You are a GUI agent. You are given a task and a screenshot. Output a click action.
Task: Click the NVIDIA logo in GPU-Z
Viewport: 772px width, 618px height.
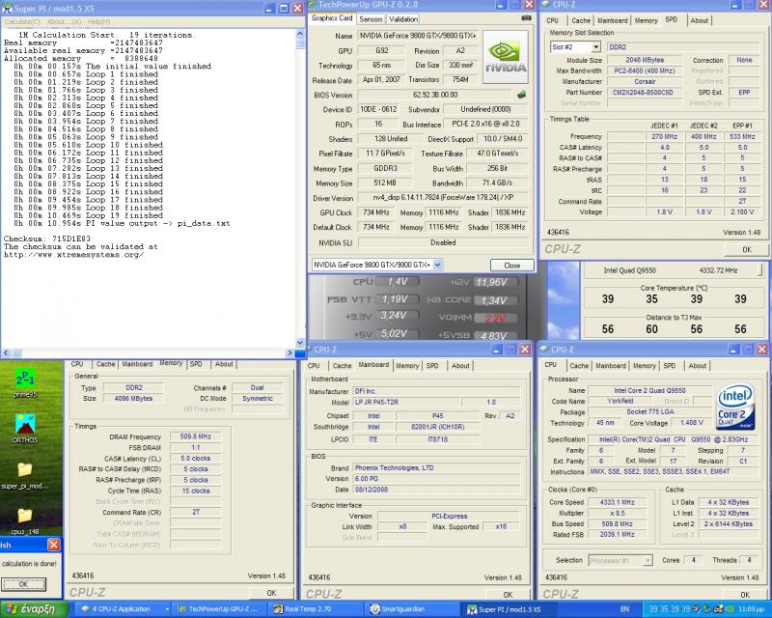pos(506,57)
